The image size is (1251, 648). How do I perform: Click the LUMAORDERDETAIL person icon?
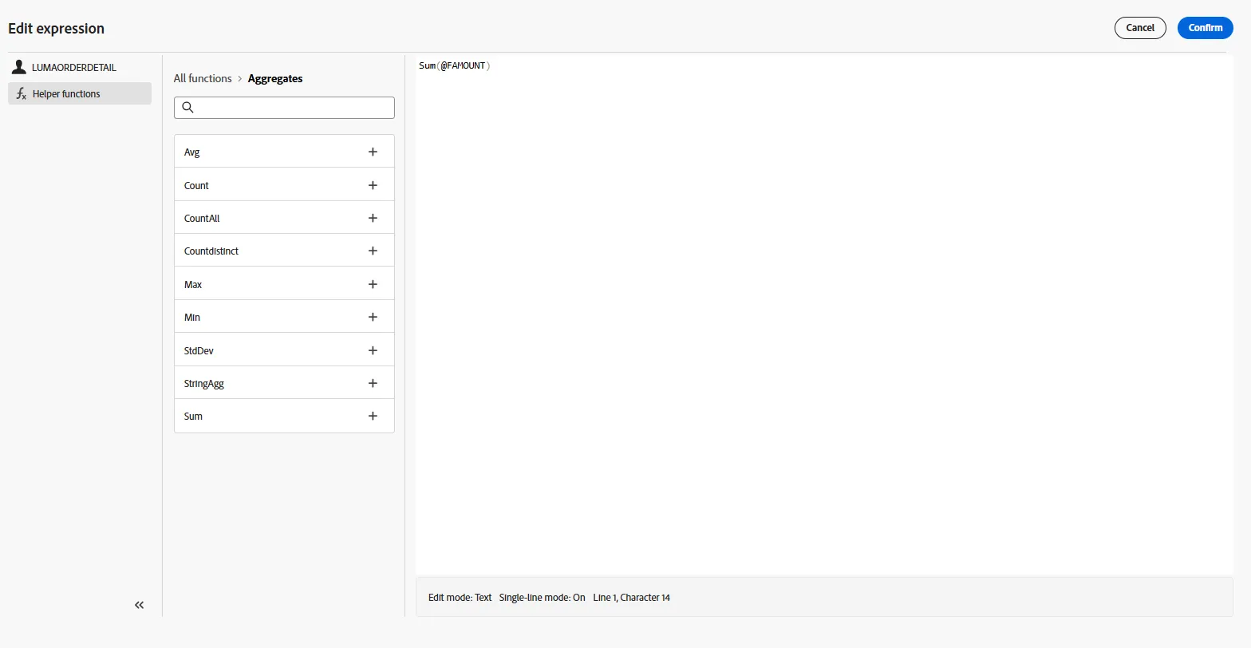19,67
